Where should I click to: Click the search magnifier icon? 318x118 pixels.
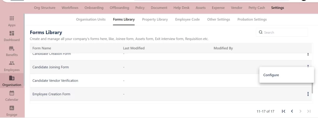click(261, 32)
